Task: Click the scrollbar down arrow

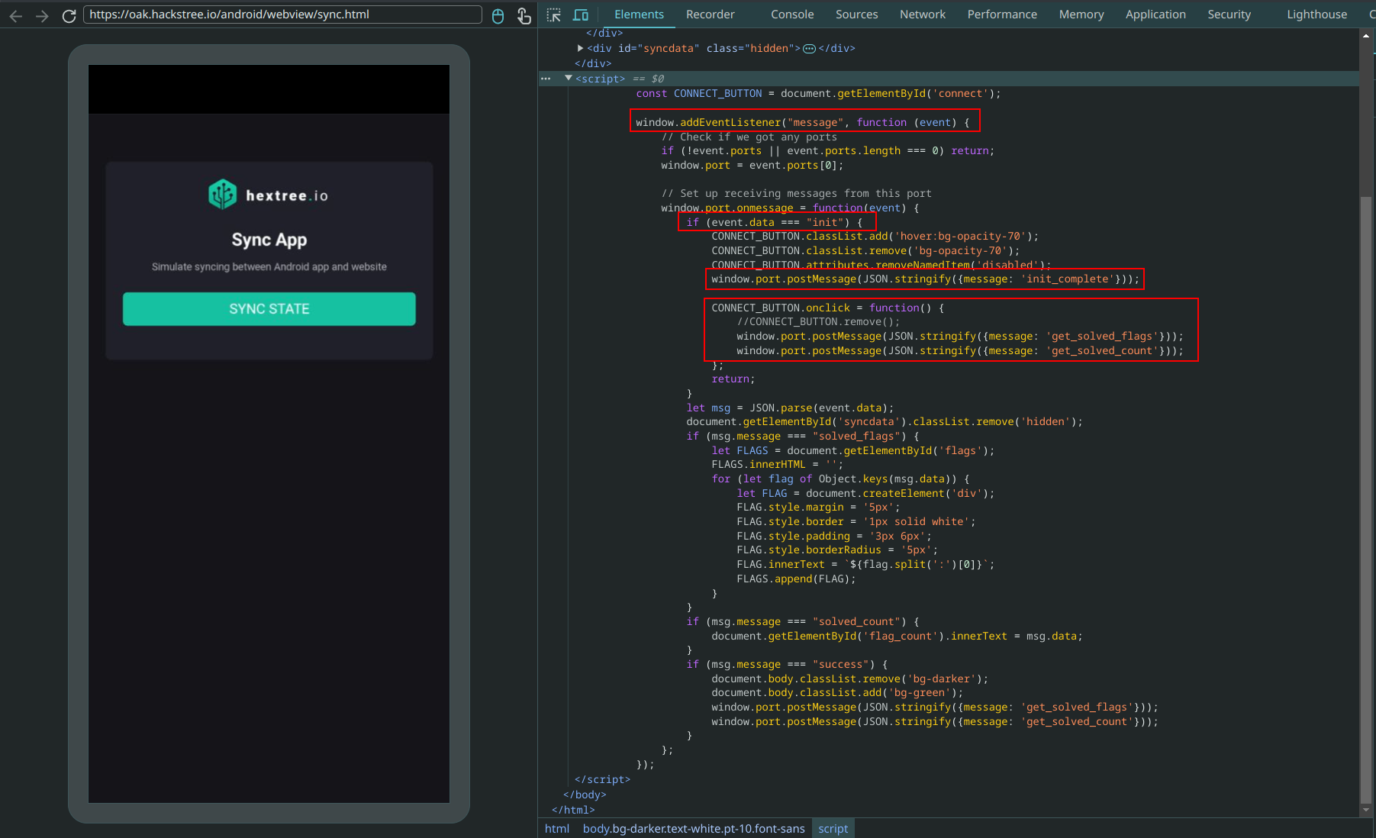Action: click(x=1365, y=811)
